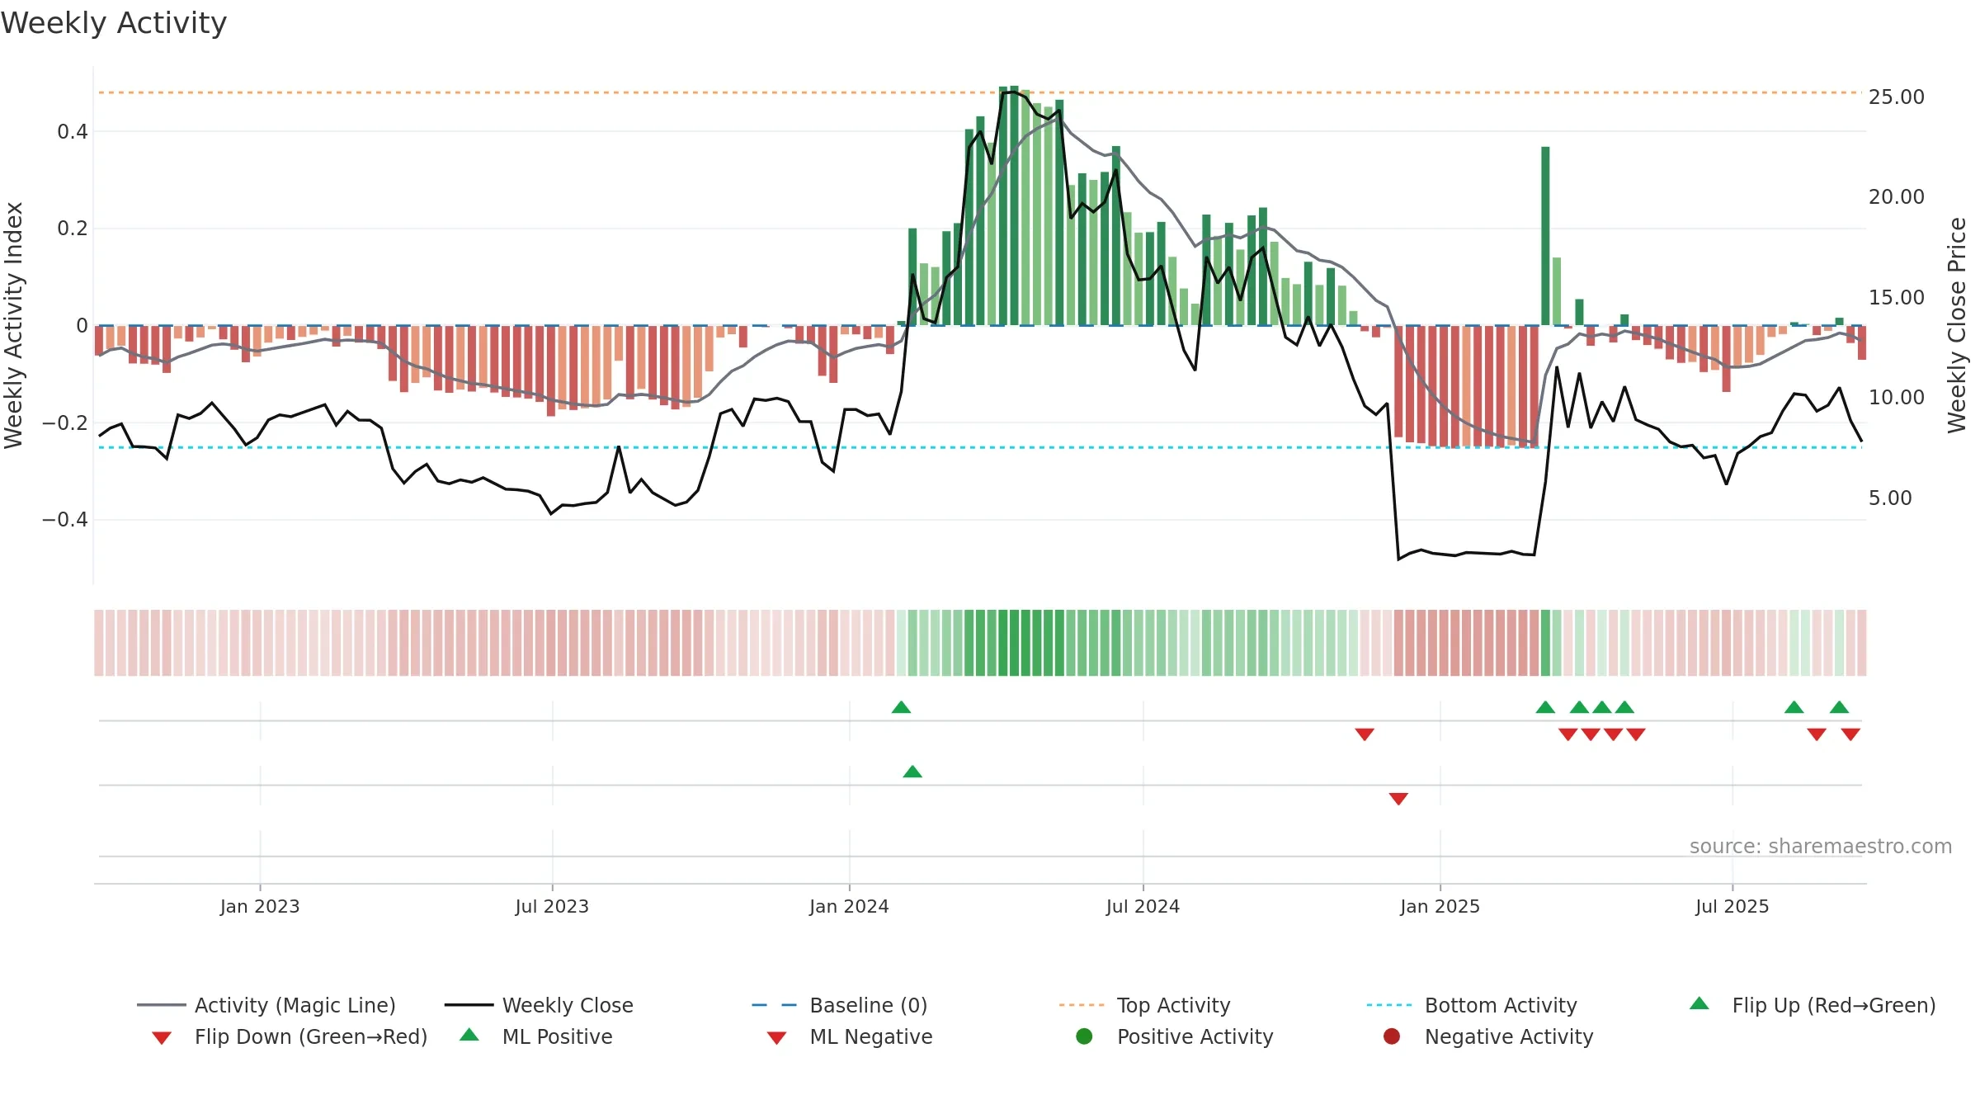This screenshot has width=1980, height=1114.
Task: Click the Jan 2023 date label
Action: pyautogui.click(x=260, y=907)
